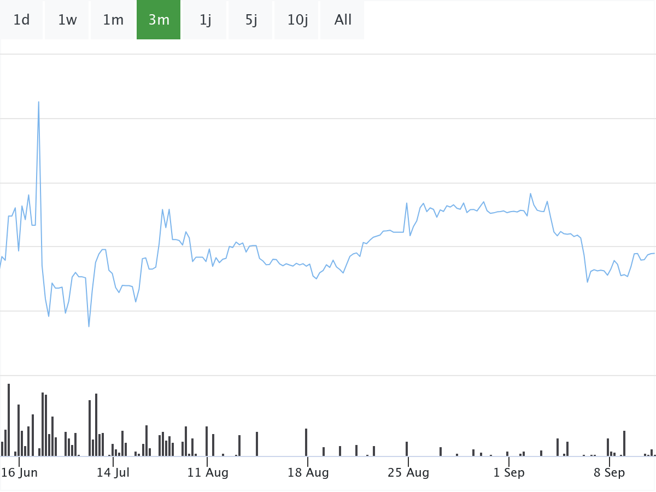This screenshot has width=656, height=492.
Task: Click the 18 Aug date label
Action: tap(308, 473)
